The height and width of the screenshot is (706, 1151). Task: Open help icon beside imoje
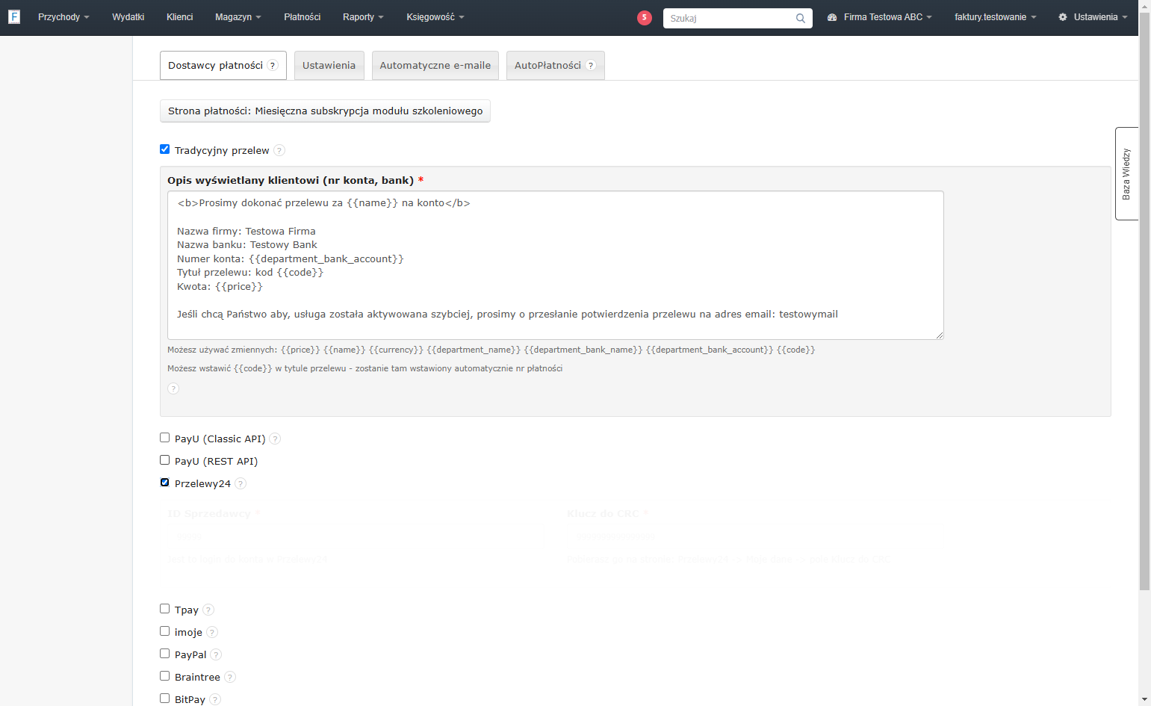tap(212, 632)
